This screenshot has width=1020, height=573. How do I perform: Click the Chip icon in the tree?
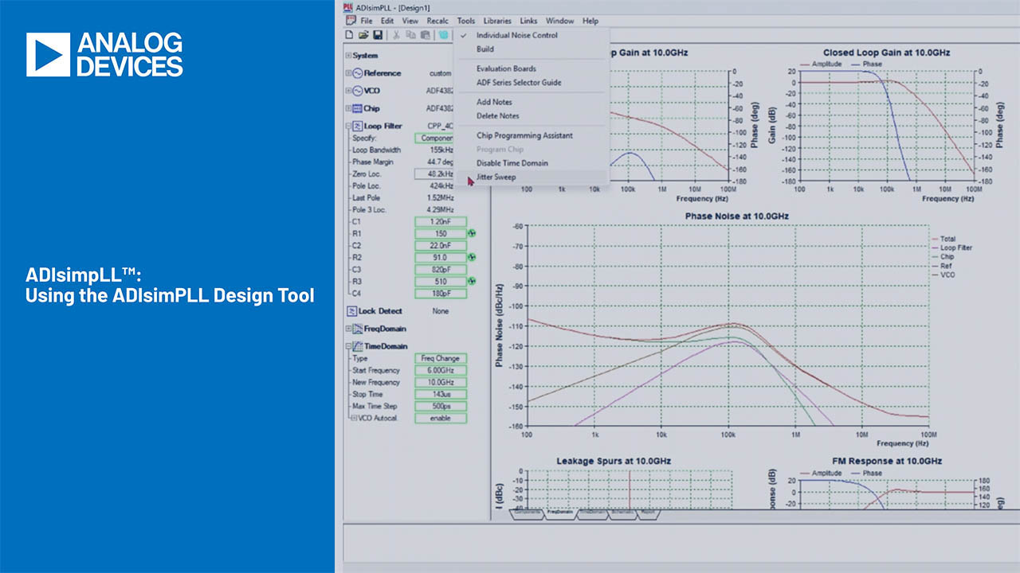[357, 108]
